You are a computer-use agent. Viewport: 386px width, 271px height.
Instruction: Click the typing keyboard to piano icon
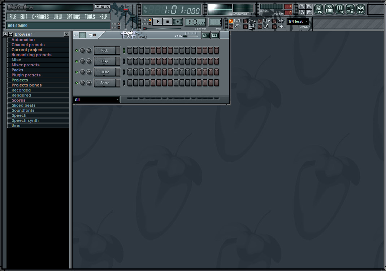[x=238, y=21]
